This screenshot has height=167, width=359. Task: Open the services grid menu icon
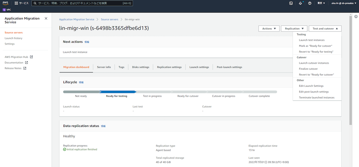click(16, 3)
